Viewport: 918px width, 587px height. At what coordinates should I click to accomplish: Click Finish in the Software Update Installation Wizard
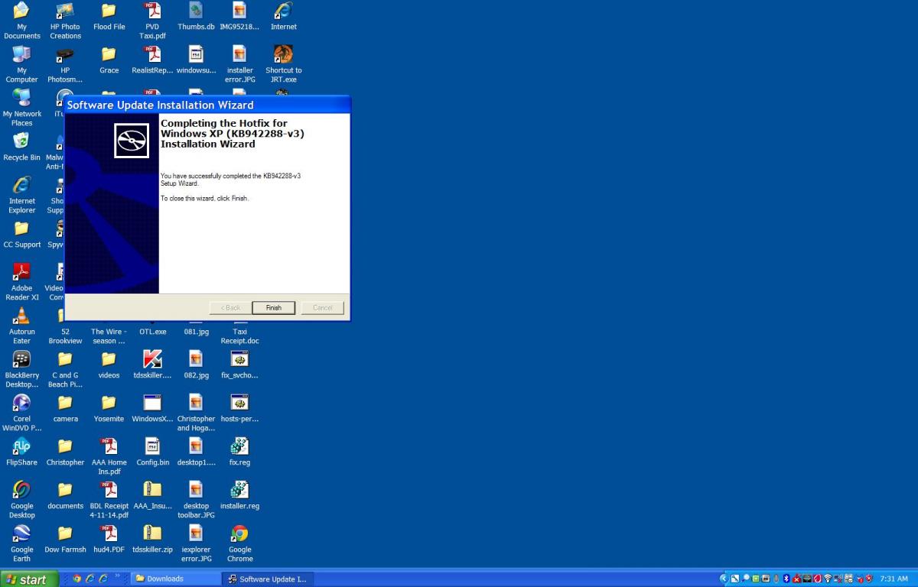[274, 308]
